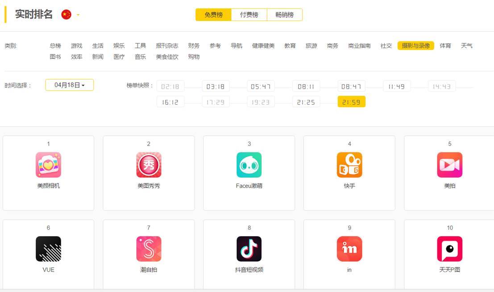The height and width of the screenshot is (292, 494).
Task: Switch to the 21:25 snapshot
Action: click(306, 102)
